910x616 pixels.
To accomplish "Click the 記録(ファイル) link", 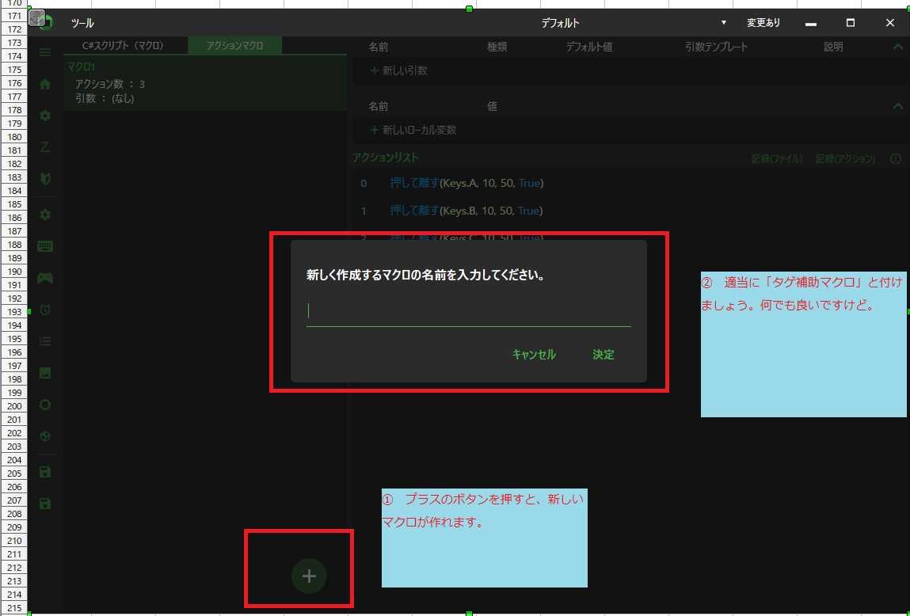I will 776,159.
